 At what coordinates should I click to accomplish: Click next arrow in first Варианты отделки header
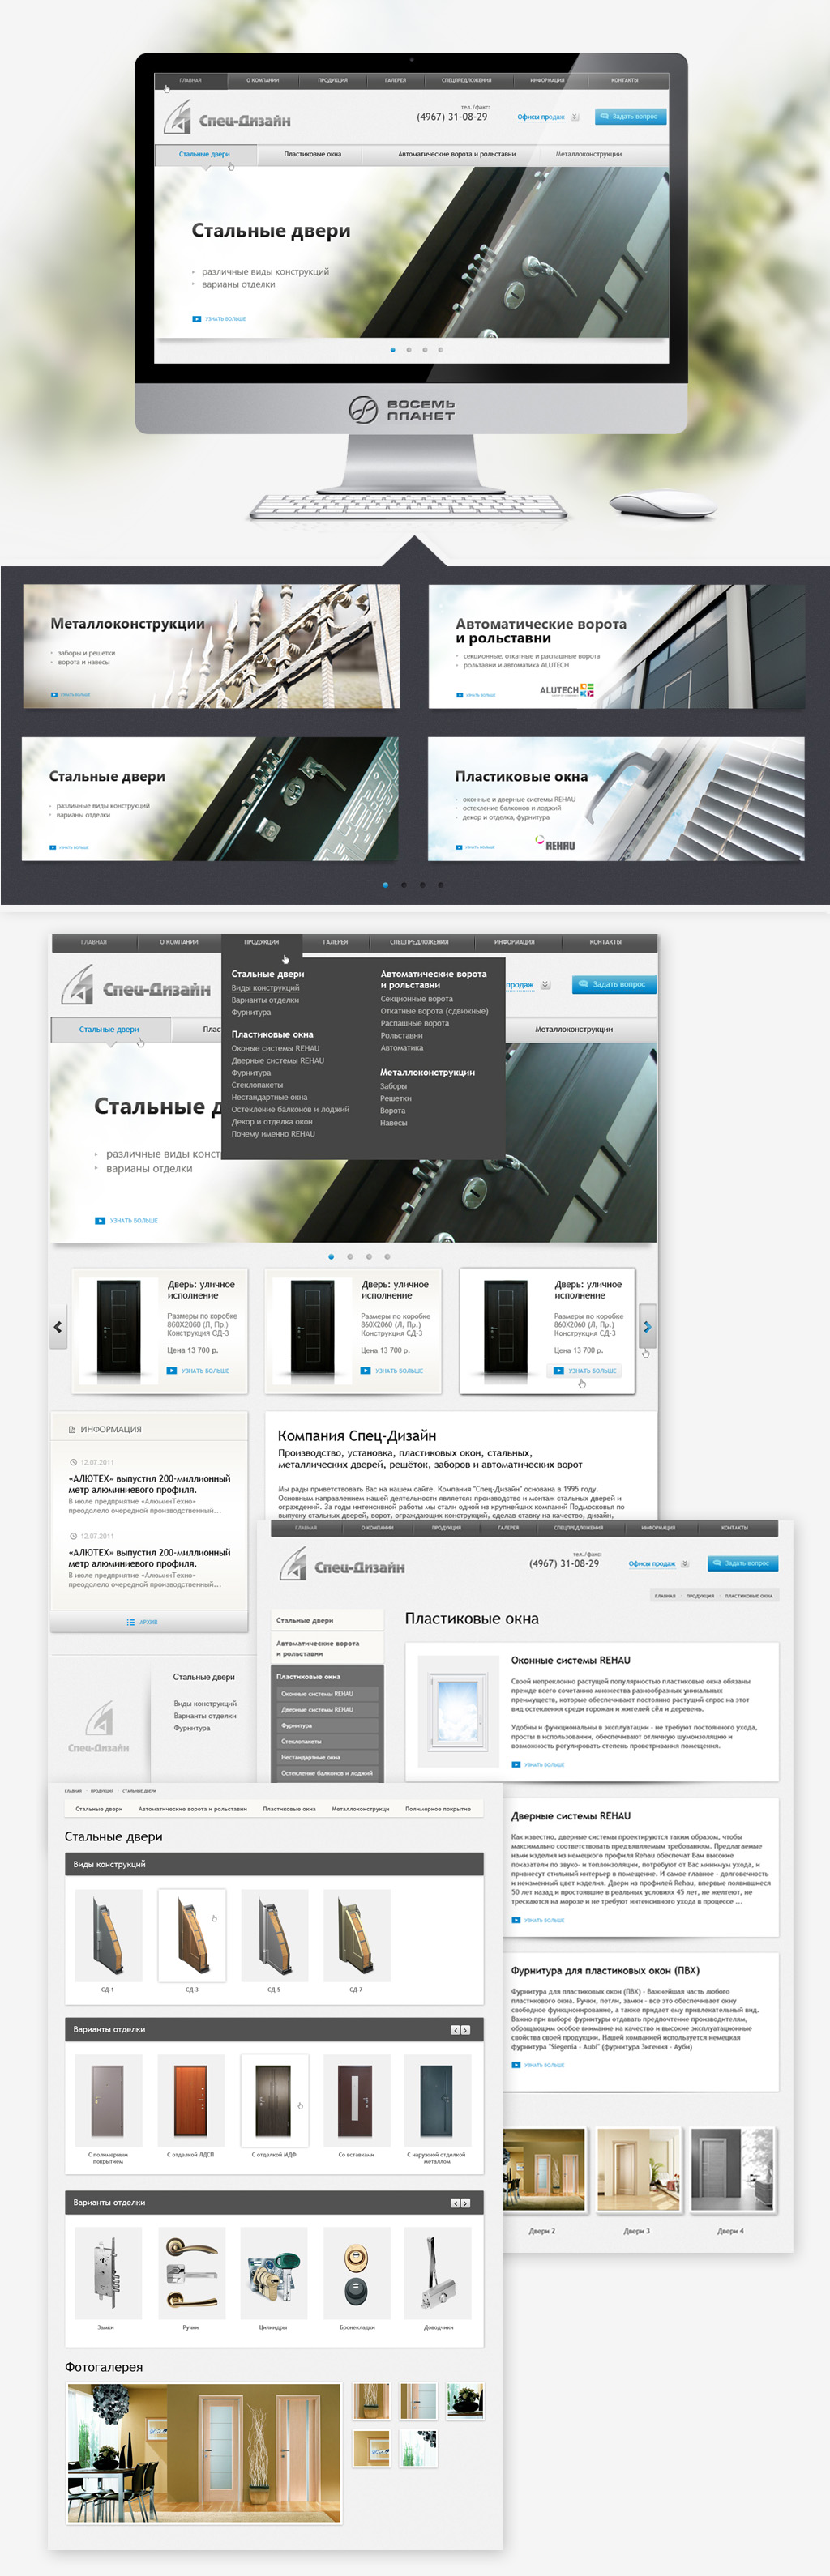(x=465, y=2030)
